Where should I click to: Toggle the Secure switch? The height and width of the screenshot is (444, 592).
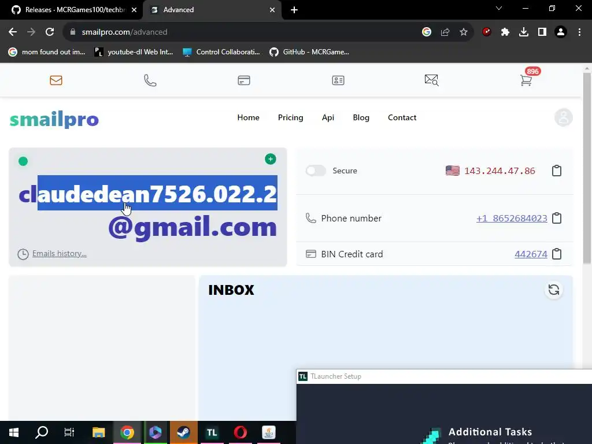point(316,171)
